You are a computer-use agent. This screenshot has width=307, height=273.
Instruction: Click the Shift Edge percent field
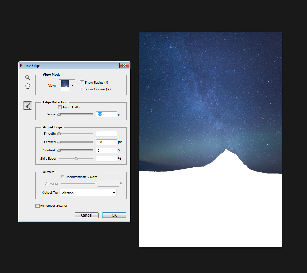(x=106, y=159)
